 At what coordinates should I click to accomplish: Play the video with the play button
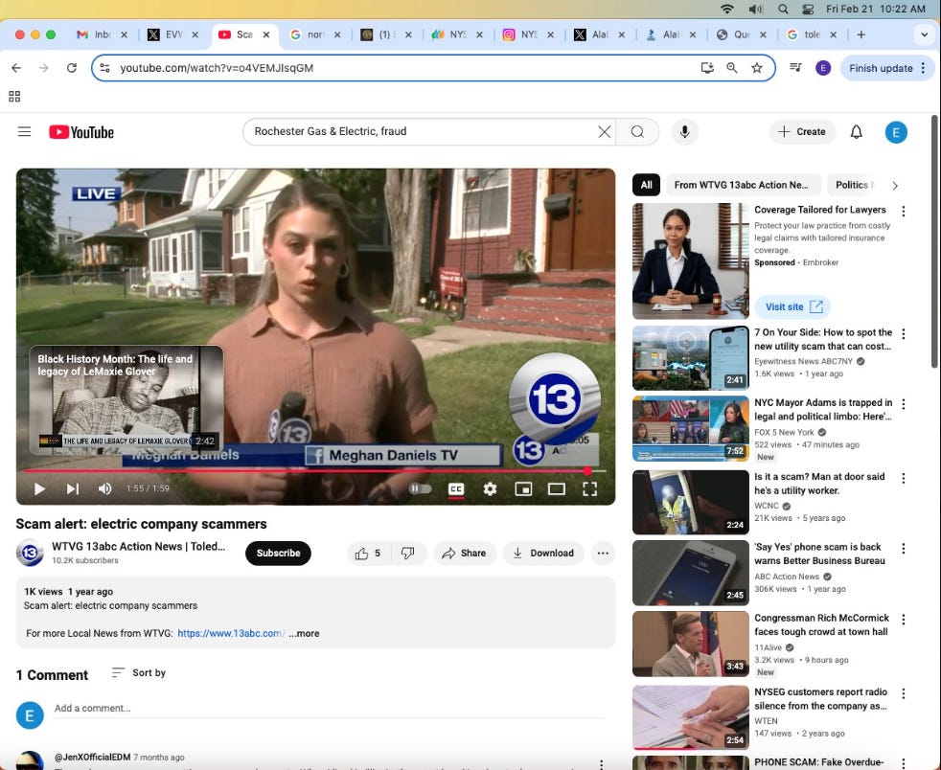click(39, 488)
